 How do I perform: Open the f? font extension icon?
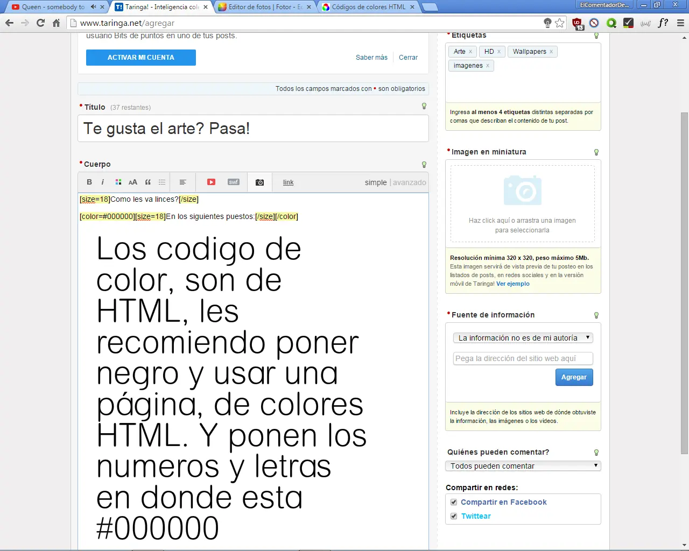pos(663,23)
